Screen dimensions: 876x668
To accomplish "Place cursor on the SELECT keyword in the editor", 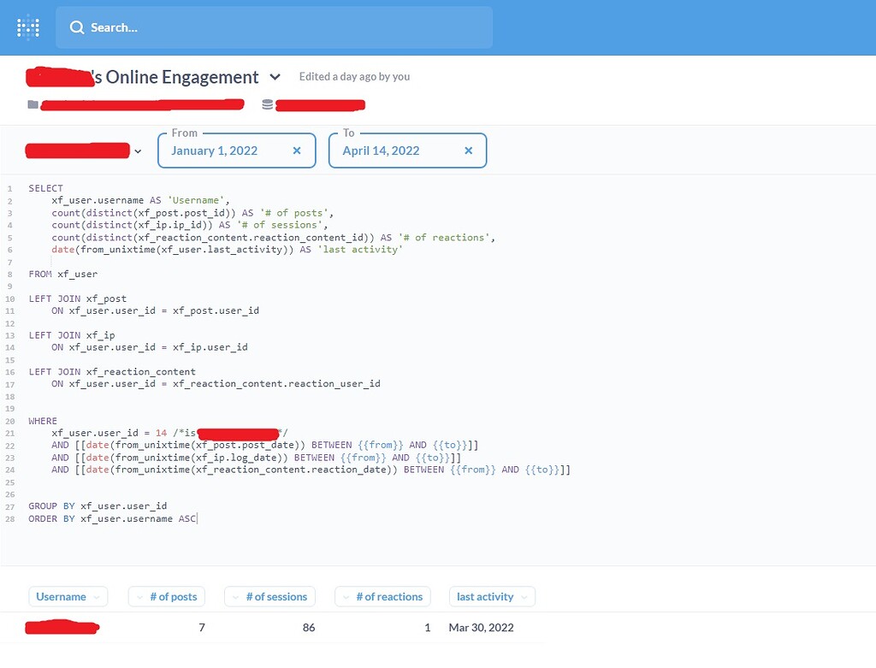I will tap(45, 187).
